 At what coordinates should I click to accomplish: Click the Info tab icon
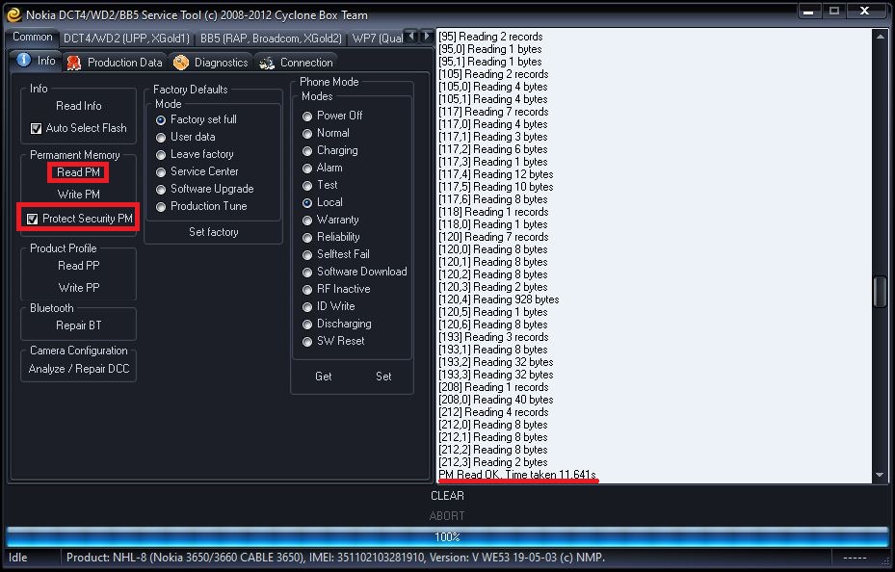point(24,61)
